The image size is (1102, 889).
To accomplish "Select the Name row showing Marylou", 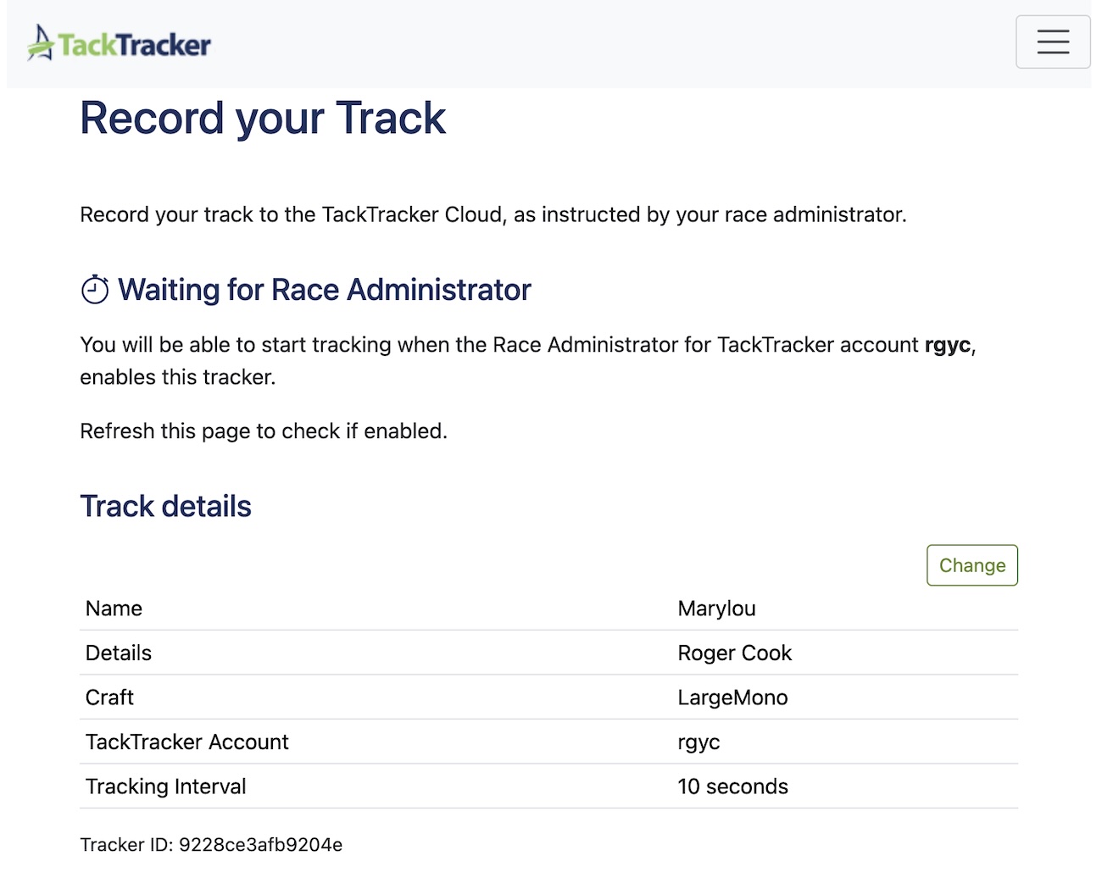I will click(716, 608).
